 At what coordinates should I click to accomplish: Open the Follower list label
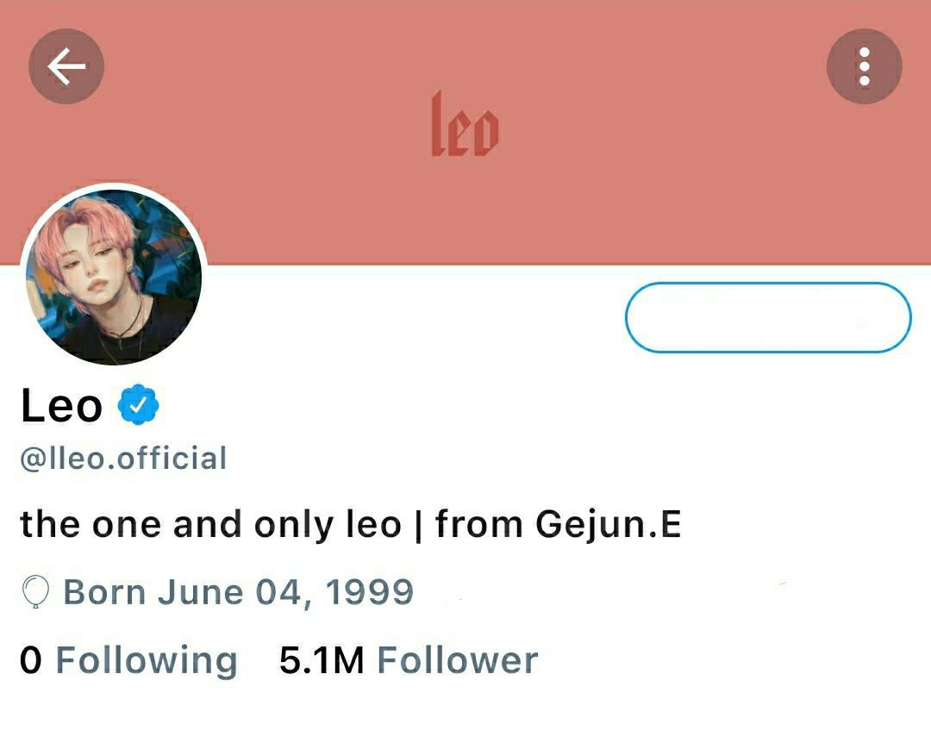pos(458,660)
